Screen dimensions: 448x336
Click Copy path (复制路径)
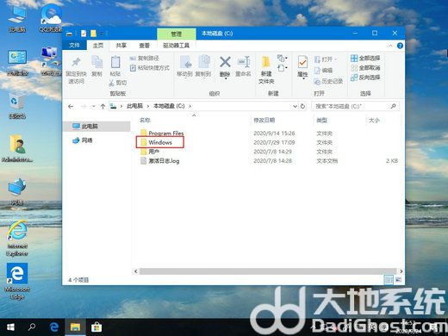[145, 59]
